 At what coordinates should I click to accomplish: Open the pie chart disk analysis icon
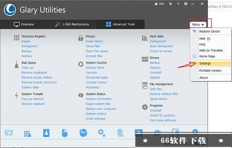pos(83,133)
